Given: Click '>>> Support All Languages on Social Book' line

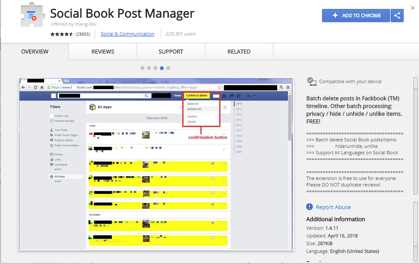Looking at the screenshot, I should pos(352,153).
